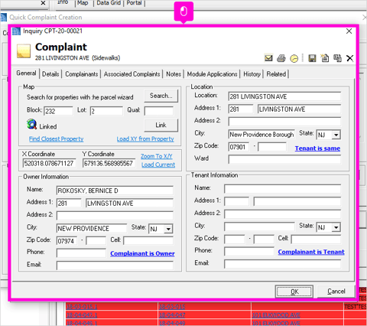Expand the Owner Information State dropdown
Screen dimensions: 367x326
point(168,229)
